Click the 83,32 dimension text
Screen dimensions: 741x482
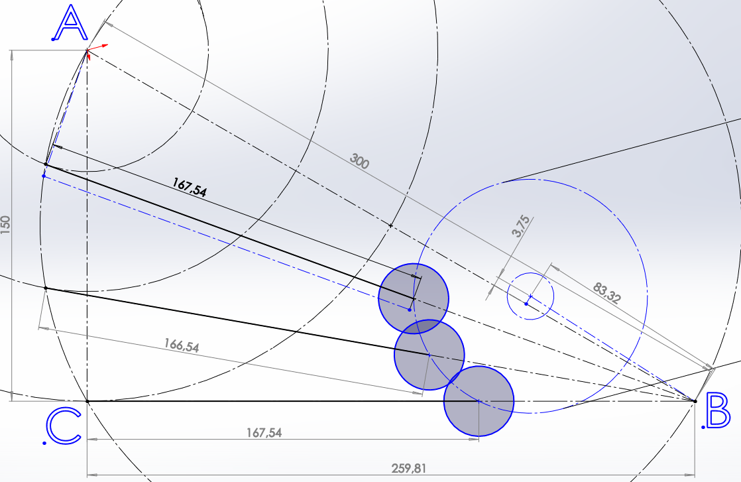pos(606,292)
